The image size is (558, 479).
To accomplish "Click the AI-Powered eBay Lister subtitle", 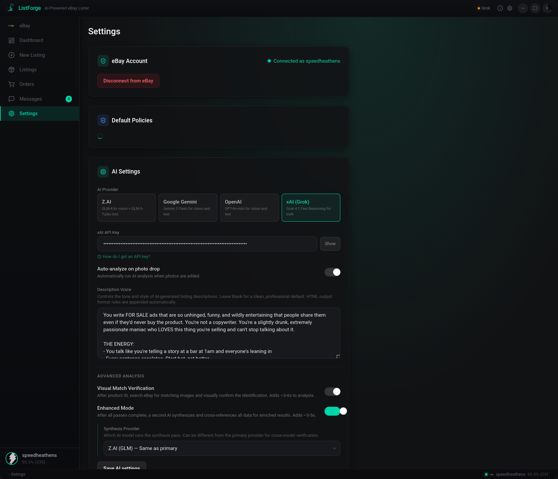I will [x=67, y=8].
